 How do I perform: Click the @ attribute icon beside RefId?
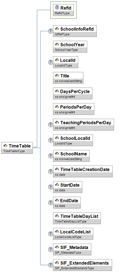[57, 7]
